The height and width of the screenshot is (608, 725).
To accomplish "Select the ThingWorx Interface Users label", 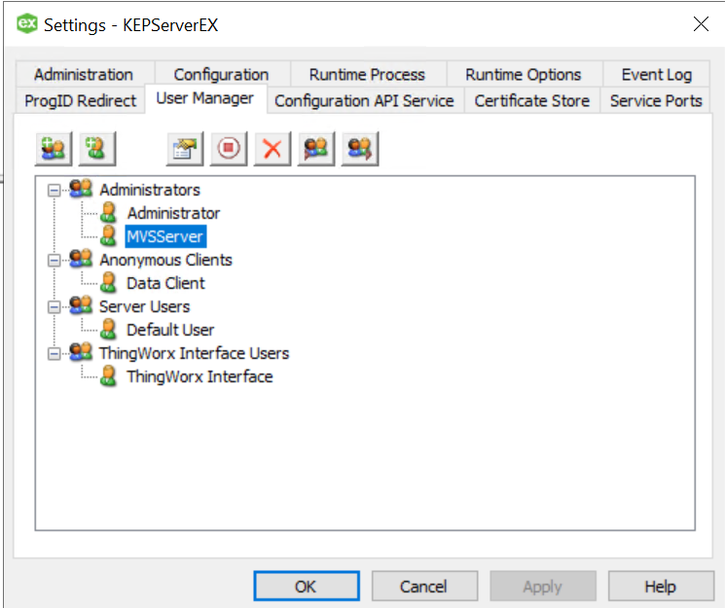I will click(x=194, y=353).
